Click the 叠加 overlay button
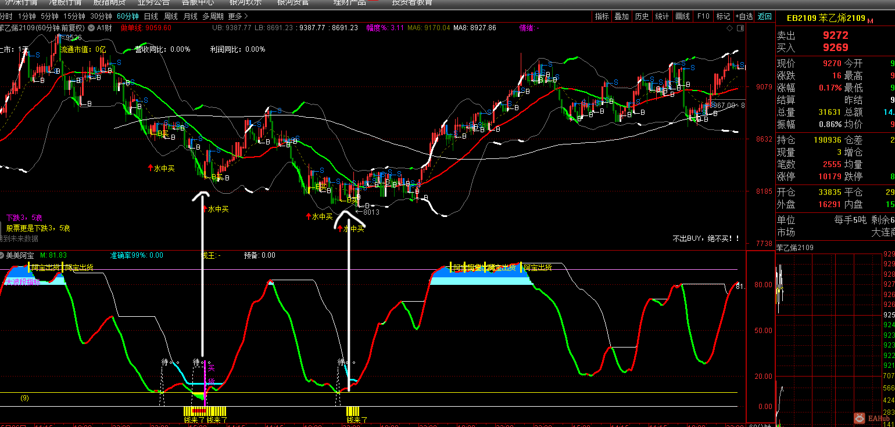 (x=622, y=17)
